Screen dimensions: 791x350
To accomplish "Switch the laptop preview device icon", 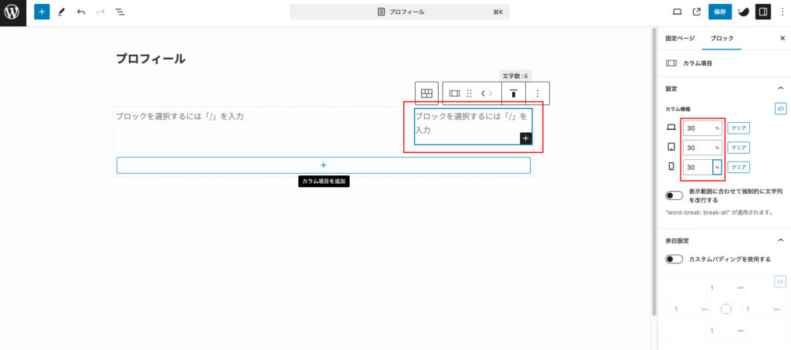I will (677, 12).
